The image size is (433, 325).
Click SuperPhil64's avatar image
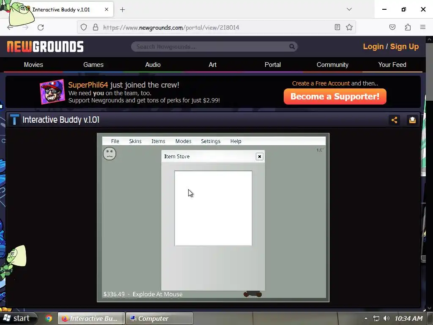click(52, 92)
